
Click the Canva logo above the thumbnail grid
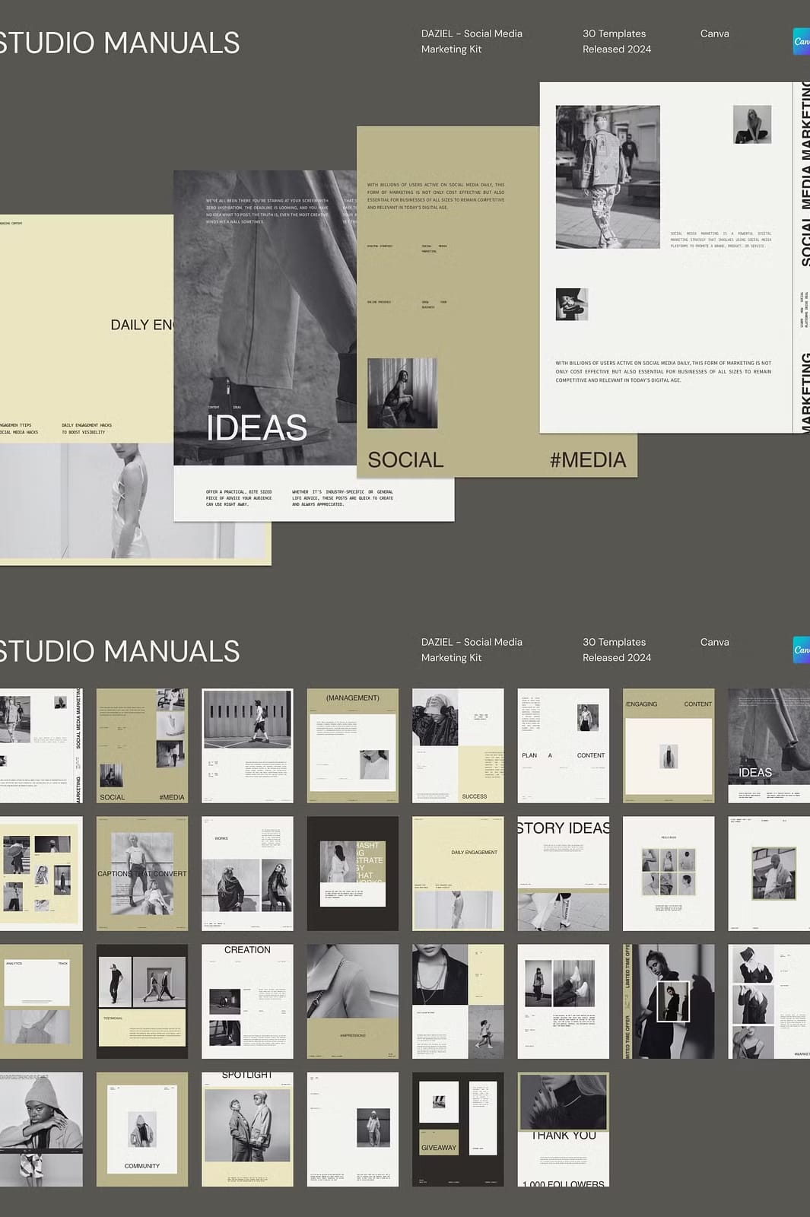[801, 650]
